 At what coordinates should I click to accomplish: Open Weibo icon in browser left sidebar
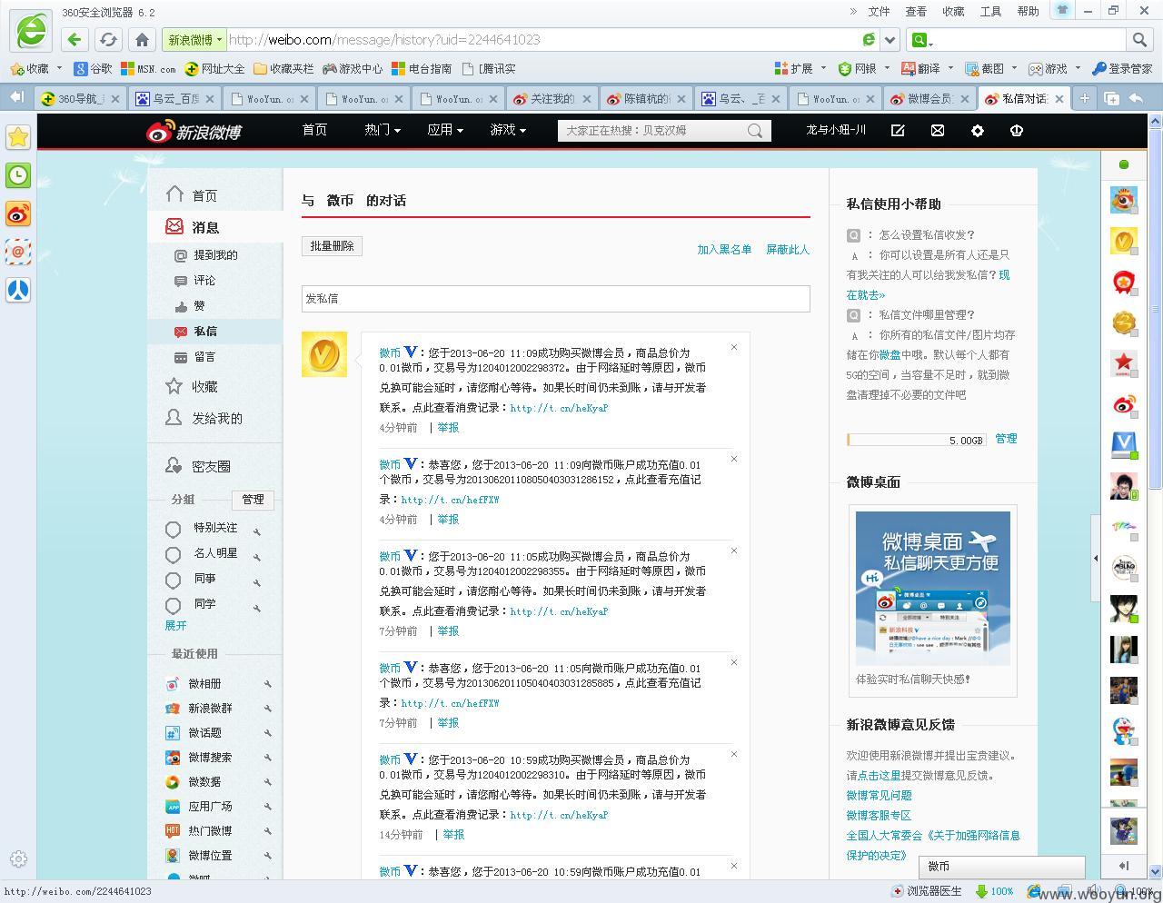18,213
